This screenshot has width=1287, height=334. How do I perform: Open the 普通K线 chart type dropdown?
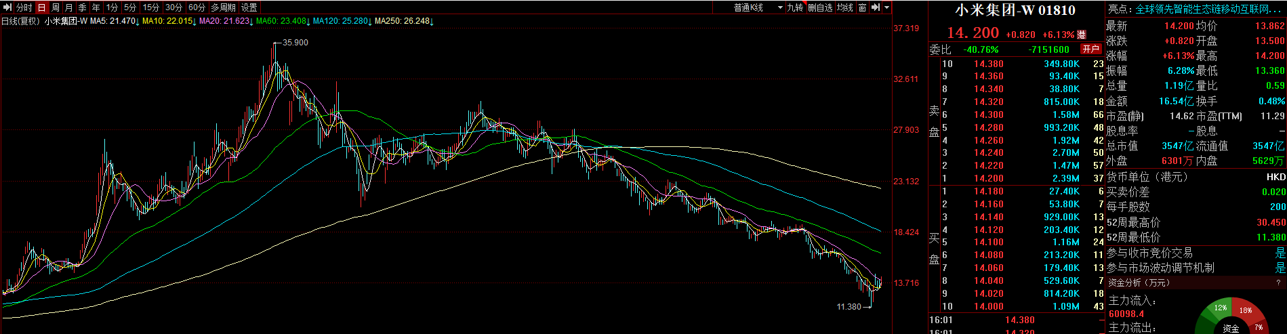click(x=758, y=7)
